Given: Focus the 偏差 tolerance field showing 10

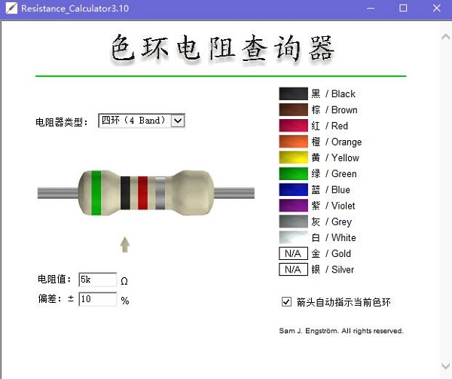Looking at the screenshot, I should [98, 299].
